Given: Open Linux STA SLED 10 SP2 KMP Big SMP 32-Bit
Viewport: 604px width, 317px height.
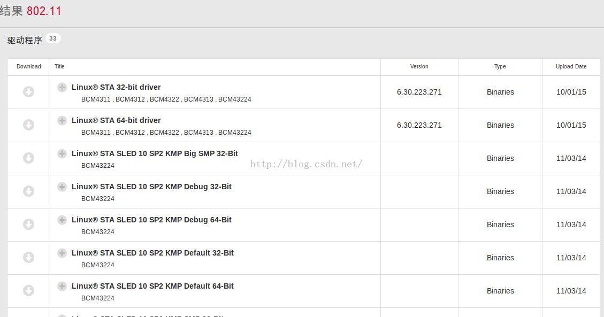Looking at the screenshot, I should point(155,153).
